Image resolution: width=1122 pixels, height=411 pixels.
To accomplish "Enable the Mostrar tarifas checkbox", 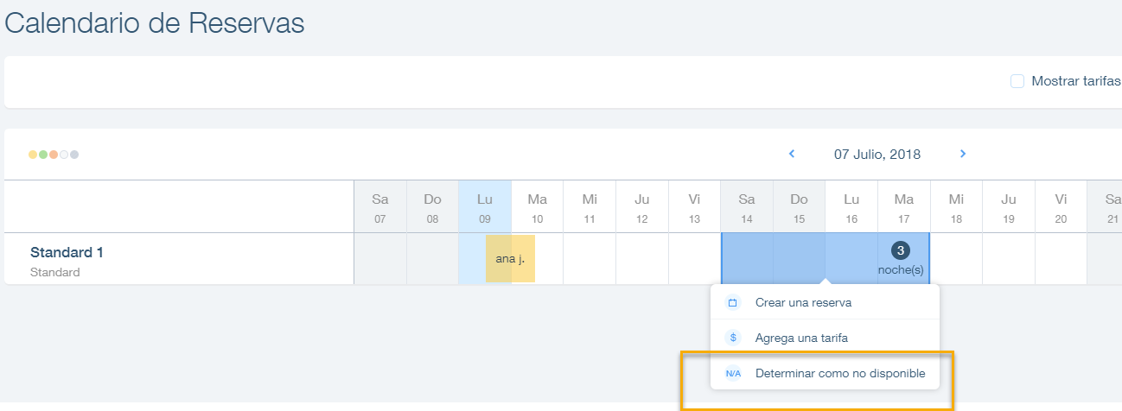I will [1017, 81].
